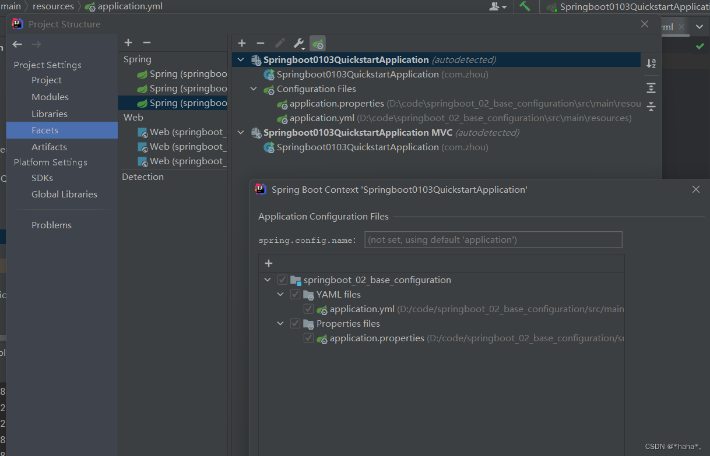710x456 pixels.
Task: Click the Spring Boot leaf toolbar icon
Action: click(318, 43)
